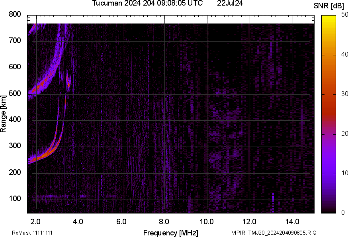Click the range tick label '100'
This screenshot has height=237, width=348.
pos(15,198)
